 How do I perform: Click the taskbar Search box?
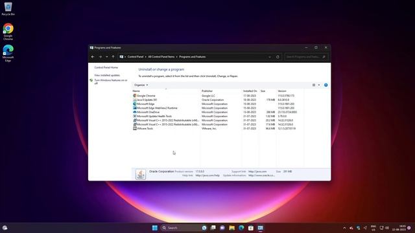click(x=184, y=228)
